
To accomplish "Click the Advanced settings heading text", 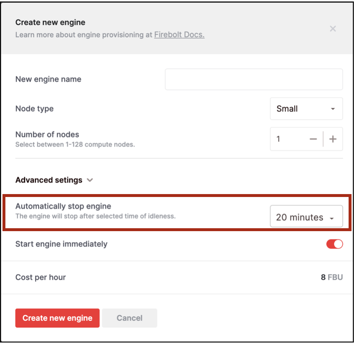I will point(49,180).
